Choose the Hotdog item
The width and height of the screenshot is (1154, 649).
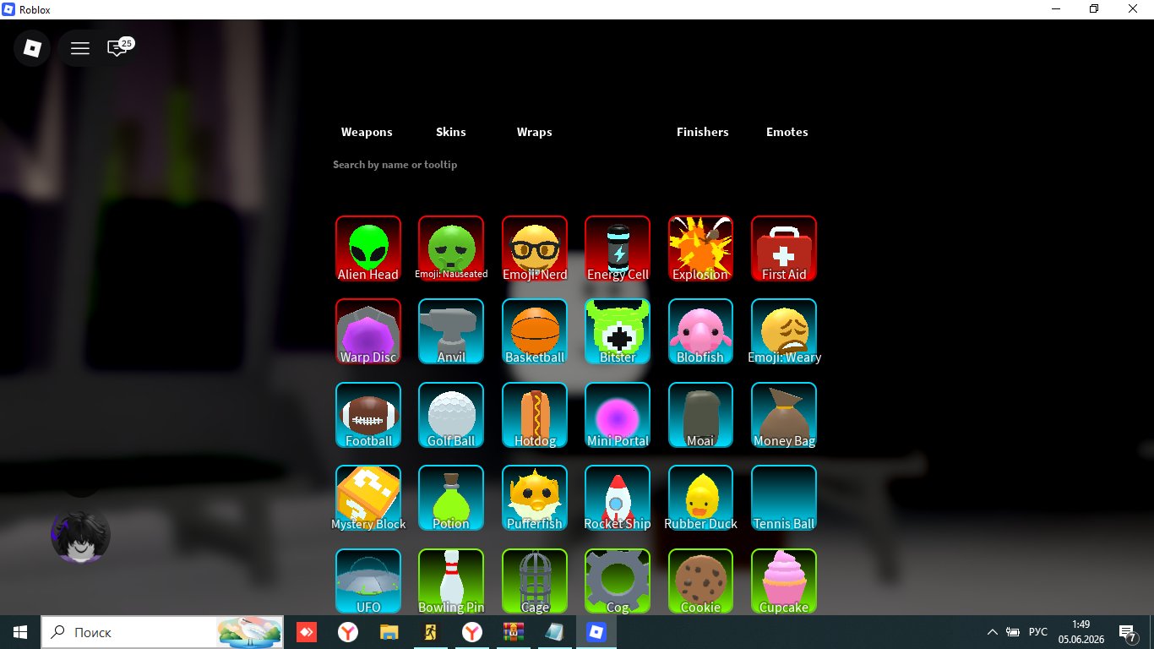click(x=535, y=415)
